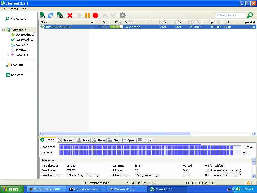
Task: Sort by the ETA column header
Action: 229,22
